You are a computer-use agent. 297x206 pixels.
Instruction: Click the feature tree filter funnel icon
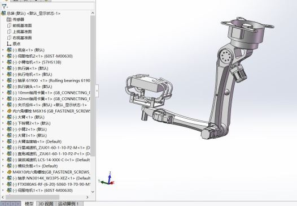[4, 6]
